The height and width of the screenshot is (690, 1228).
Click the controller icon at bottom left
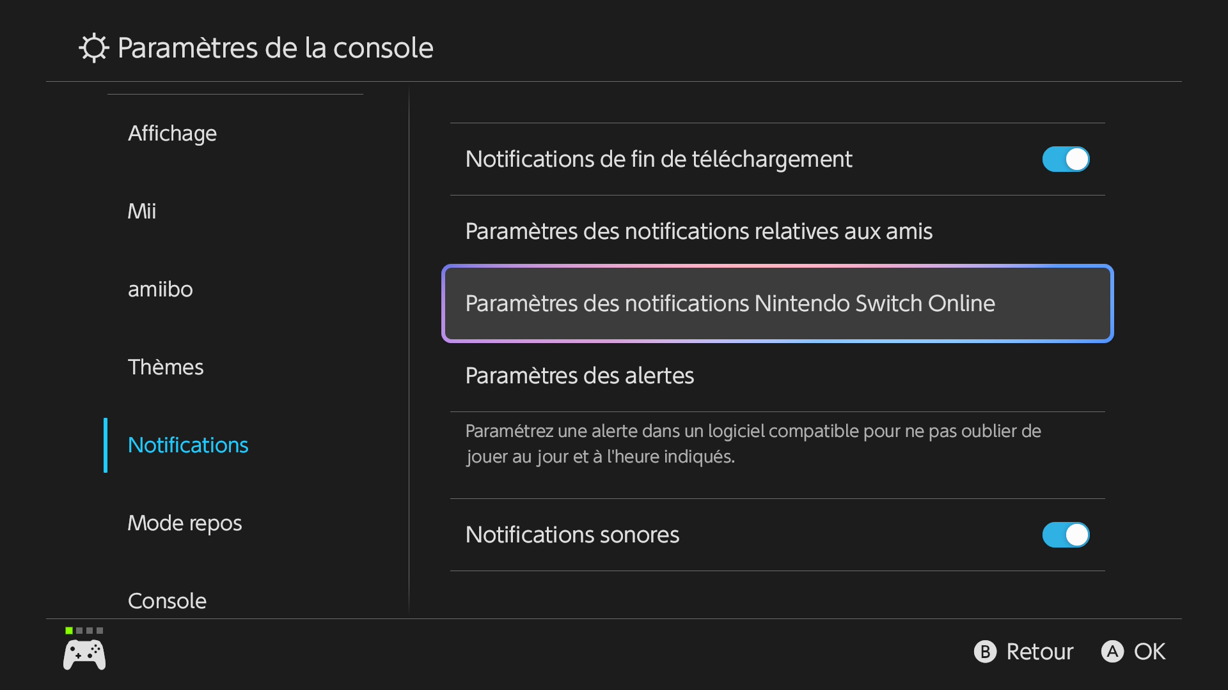pos(84,655)
